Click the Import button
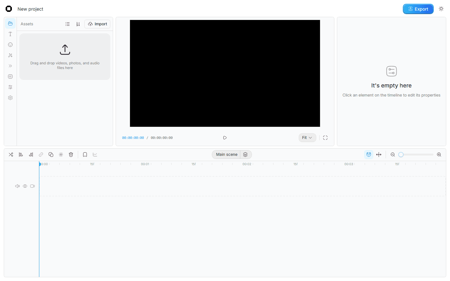Image resolution: width=450 pixels, height=281 pixels. pos(97,24)
